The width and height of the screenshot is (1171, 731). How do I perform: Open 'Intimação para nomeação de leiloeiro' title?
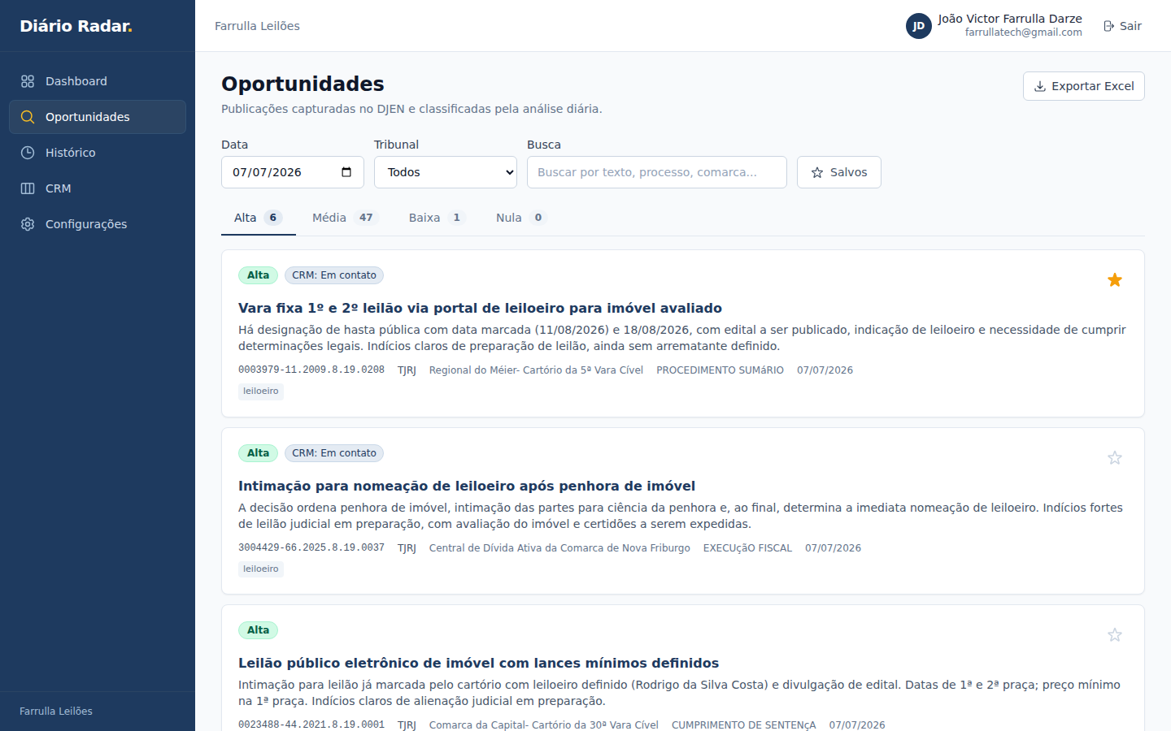point(467,486)
